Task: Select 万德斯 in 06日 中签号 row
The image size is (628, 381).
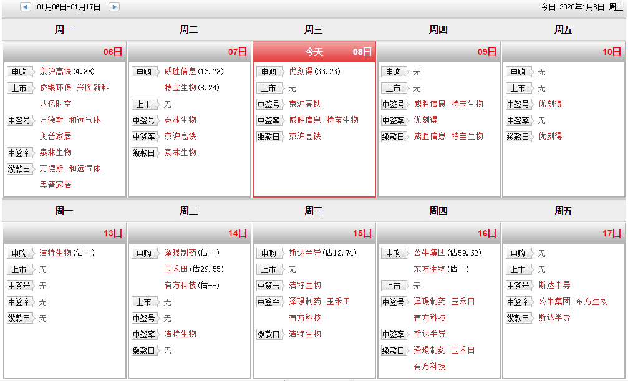Action: [51, 120]
